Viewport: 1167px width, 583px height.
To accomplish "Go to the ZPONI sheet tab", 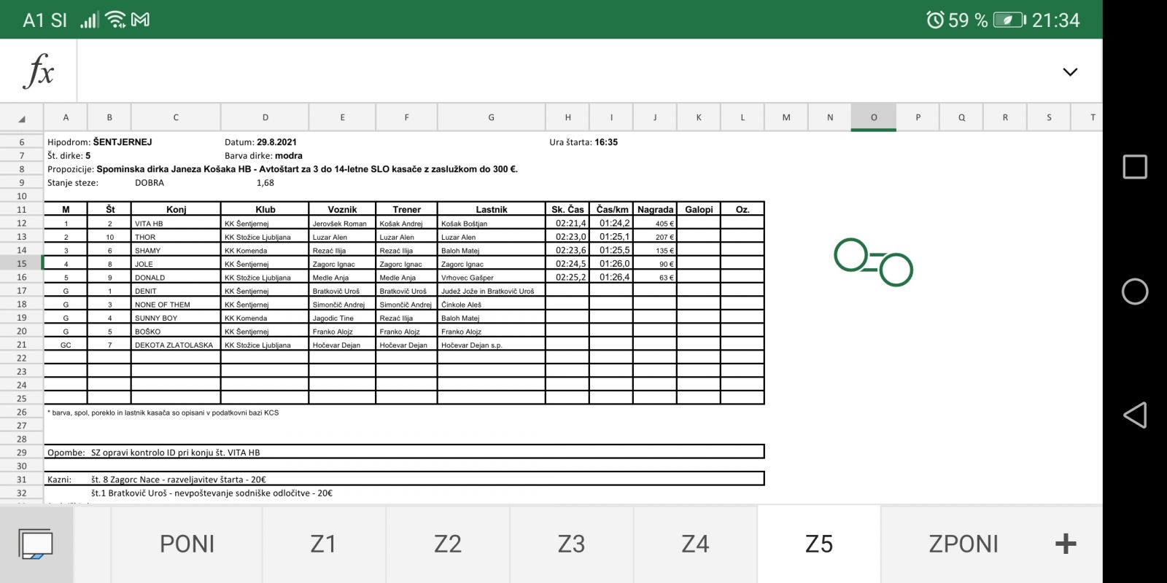I will click(x=963, y=544).
